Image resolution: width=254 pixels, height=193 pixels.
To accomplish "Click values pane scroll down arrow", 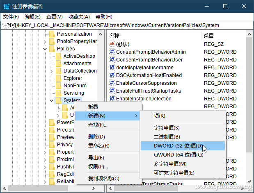I will click(249, 182).
